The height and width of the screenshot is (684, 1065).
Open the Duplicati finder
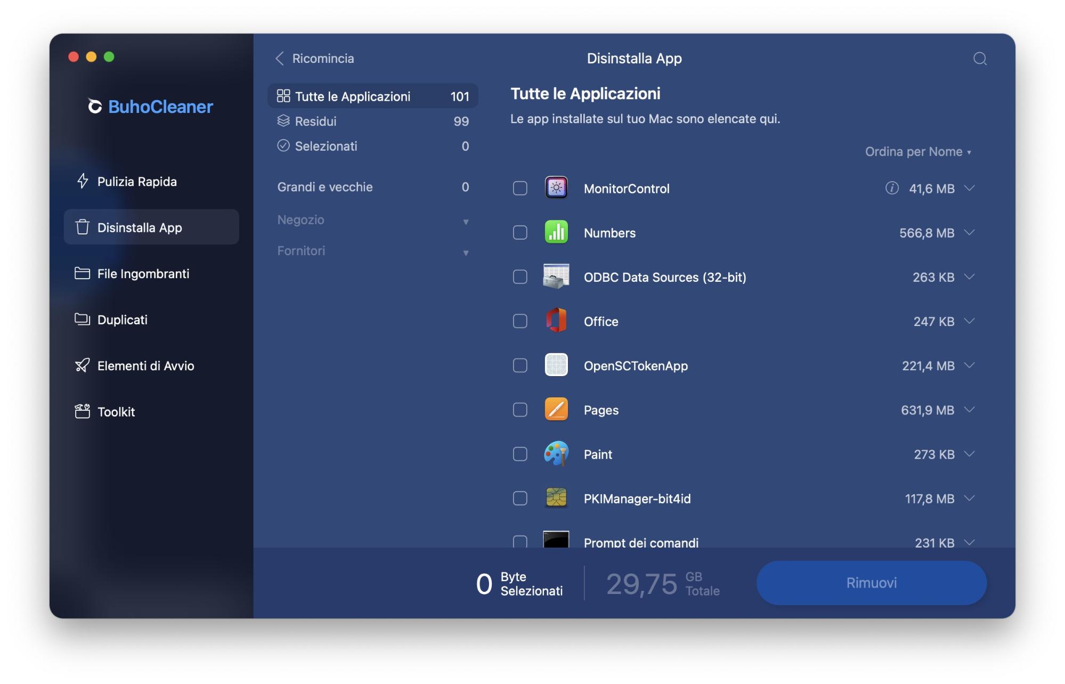123,320
